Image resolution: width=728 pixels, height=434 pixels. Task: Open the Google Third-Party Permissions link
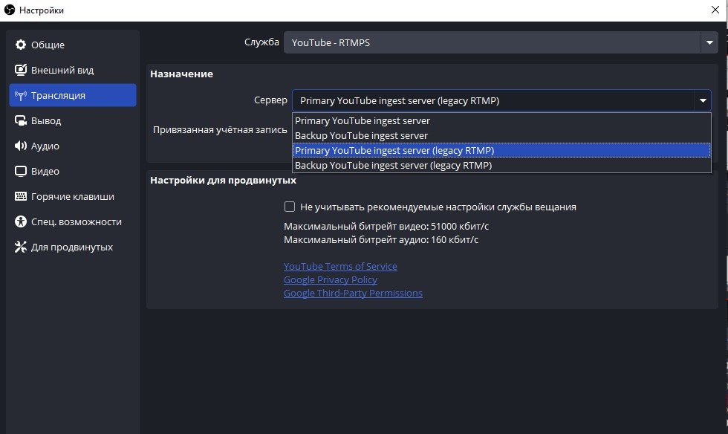353,294
